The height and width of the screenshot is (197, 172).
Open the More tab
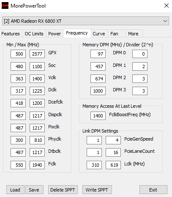(133, 34)
